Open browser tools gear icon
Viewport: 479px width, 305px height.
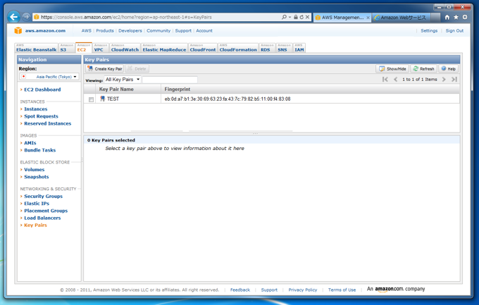pyautogui.click(x=465, y=17)
